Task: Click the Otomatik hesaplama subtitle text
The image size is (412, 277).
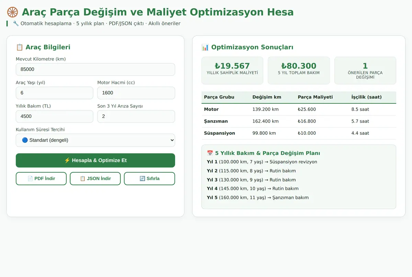Action: (x=100, y=23)
